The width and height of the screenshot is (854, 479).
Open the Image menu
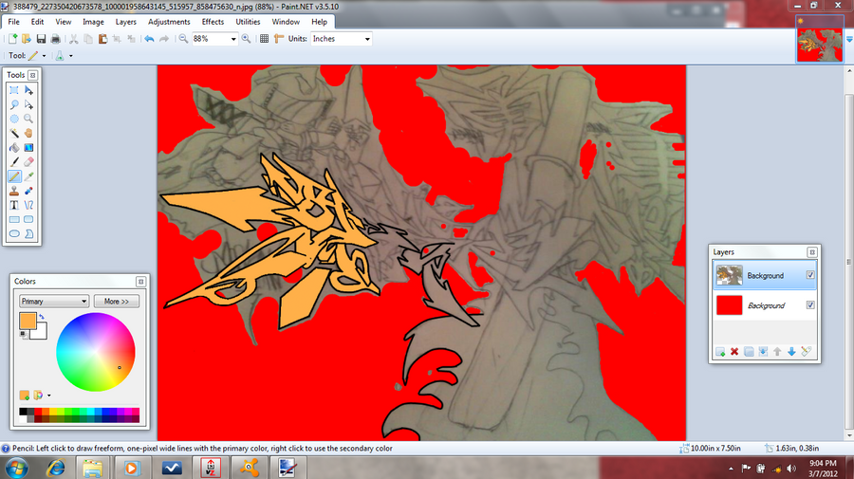point(93,22)
